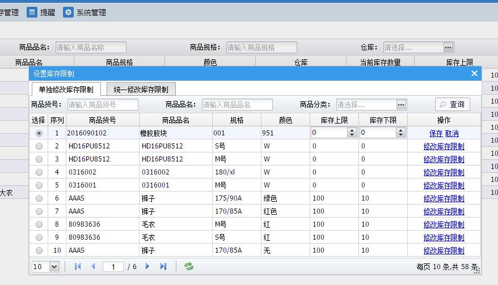This screenshot has height=285, width=498.
Task: Select radio button for row 10
Action: click(39, 250)
